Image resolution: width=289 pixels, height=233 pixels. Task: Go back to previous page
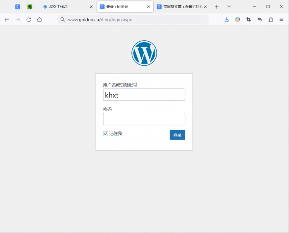coord(7,20)
